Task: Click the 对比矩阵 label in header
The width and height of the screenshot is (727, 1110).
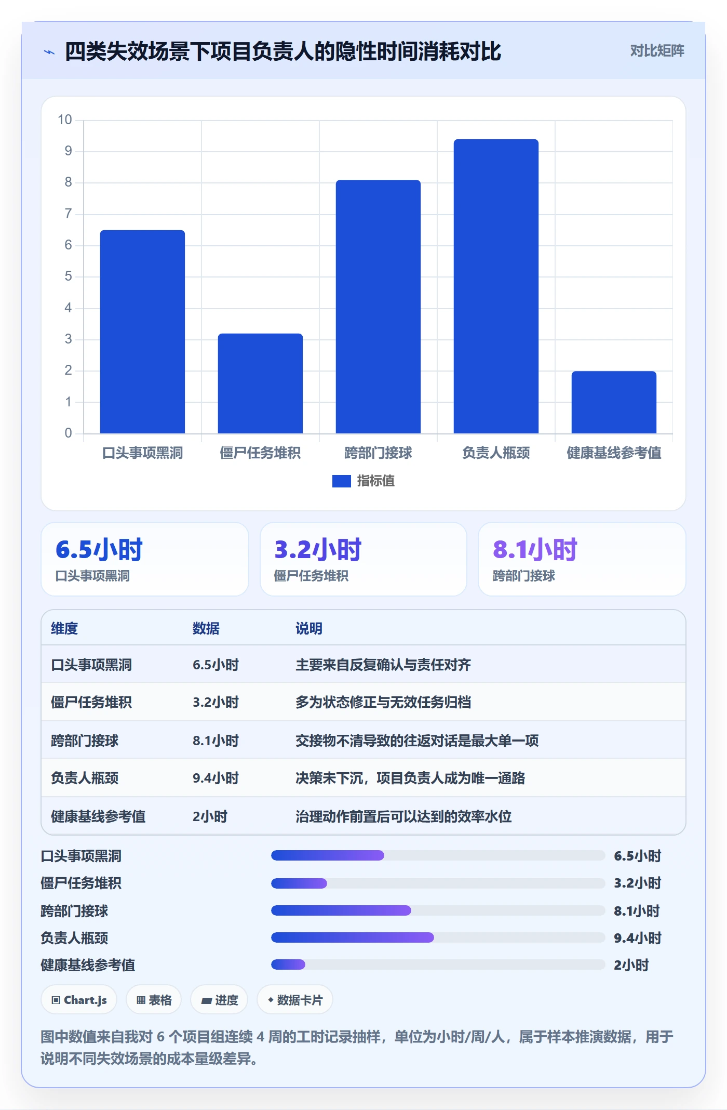Action: pos(657,51)
